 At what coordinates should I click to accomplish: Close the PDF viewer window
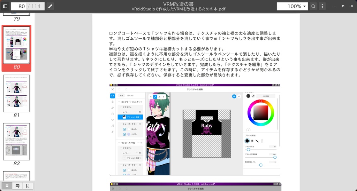352,6
